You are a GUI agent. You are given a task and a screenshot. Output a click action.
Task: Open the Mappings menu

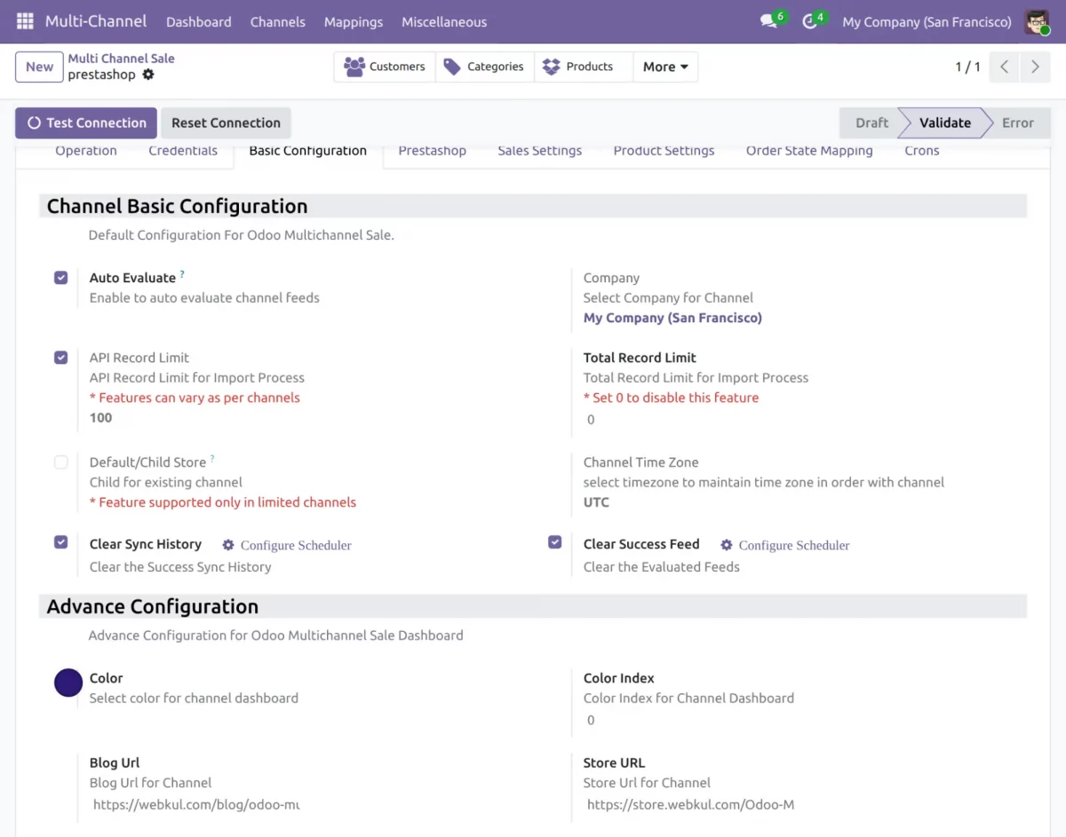(x=354, y=21)
